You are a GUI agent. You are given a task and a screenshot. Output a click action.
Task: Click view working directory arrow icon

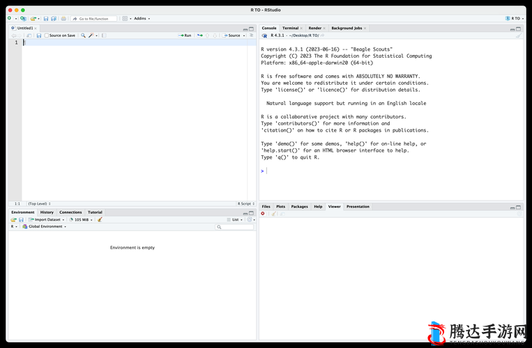click(322, 35)
